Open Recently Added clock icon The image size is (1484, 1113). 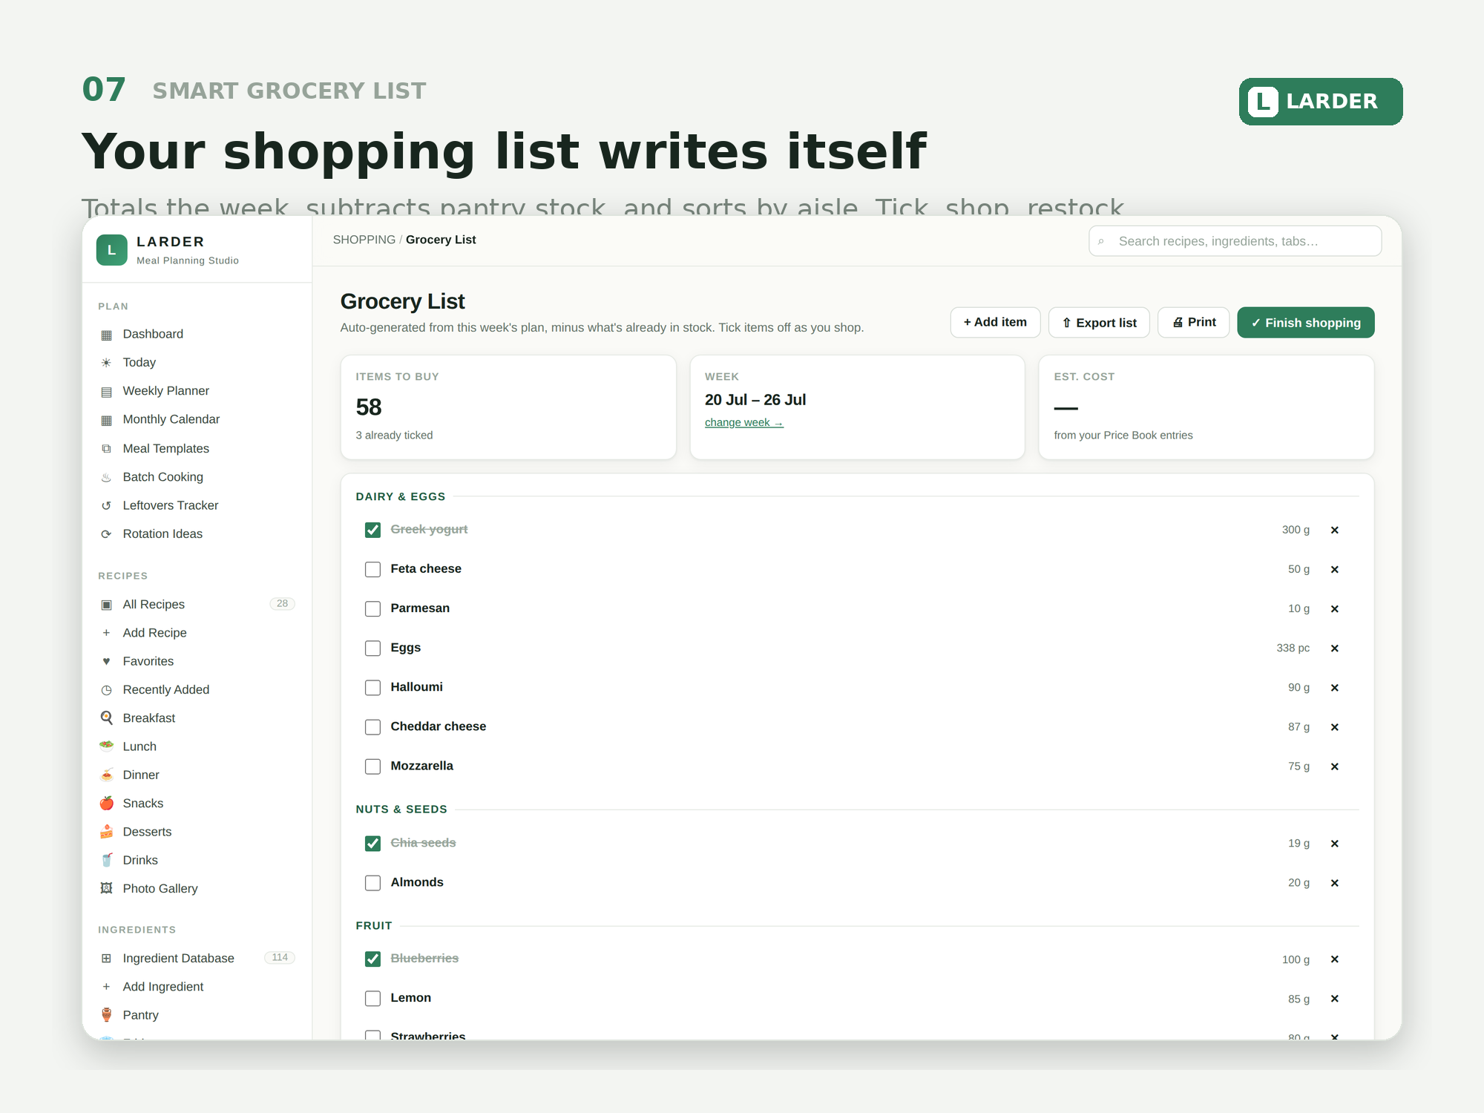point(106,690)
